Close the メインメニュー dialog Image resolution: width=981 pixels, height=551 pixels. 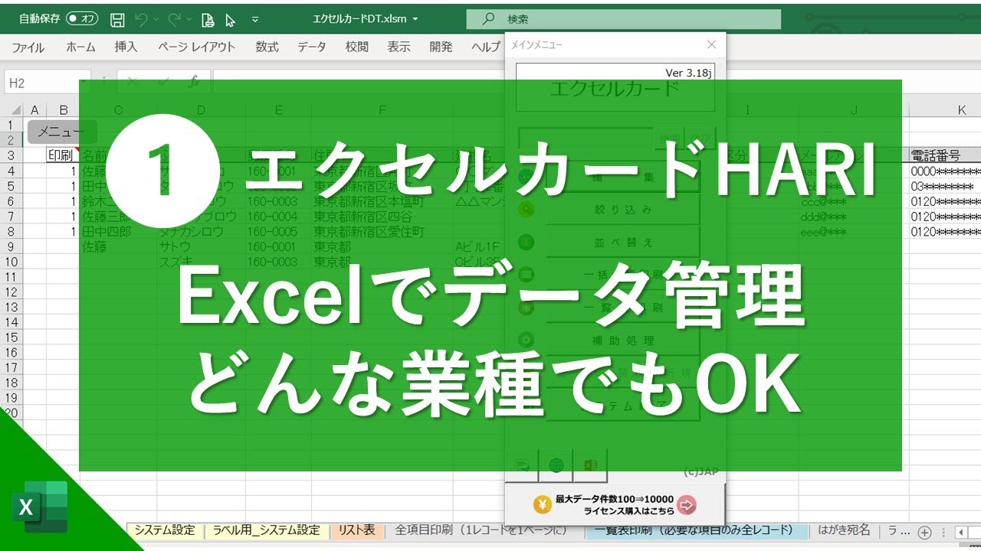click(x=710, y=44)
